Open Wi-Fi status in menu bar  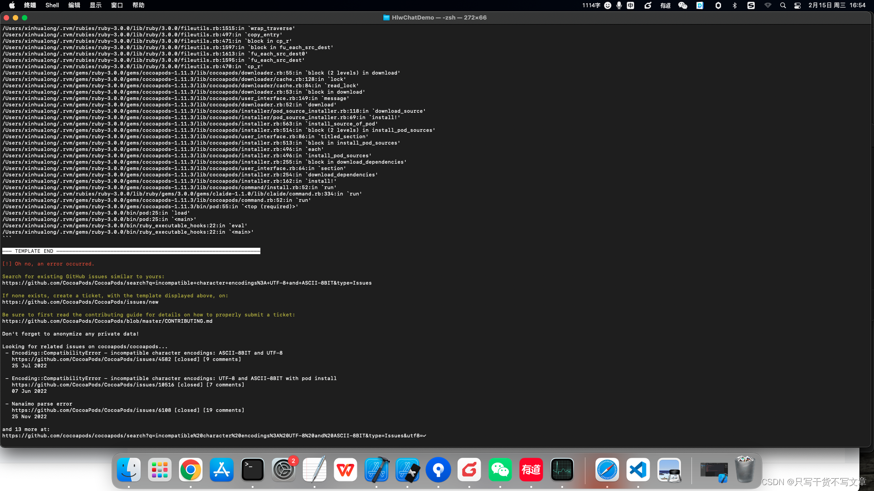pyautogui.click(x=768, y=5)
